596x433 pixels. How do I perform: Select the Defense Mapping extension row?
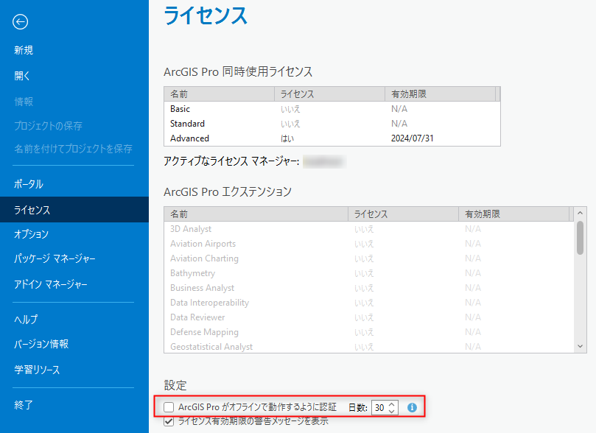pos(368,332)
